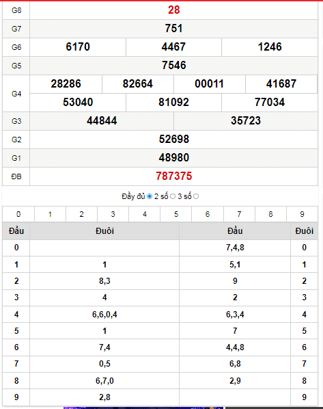Click the table cell showing 6,6,0,4
This screenshot has height=409, width=323.
[x=104, y=315]
